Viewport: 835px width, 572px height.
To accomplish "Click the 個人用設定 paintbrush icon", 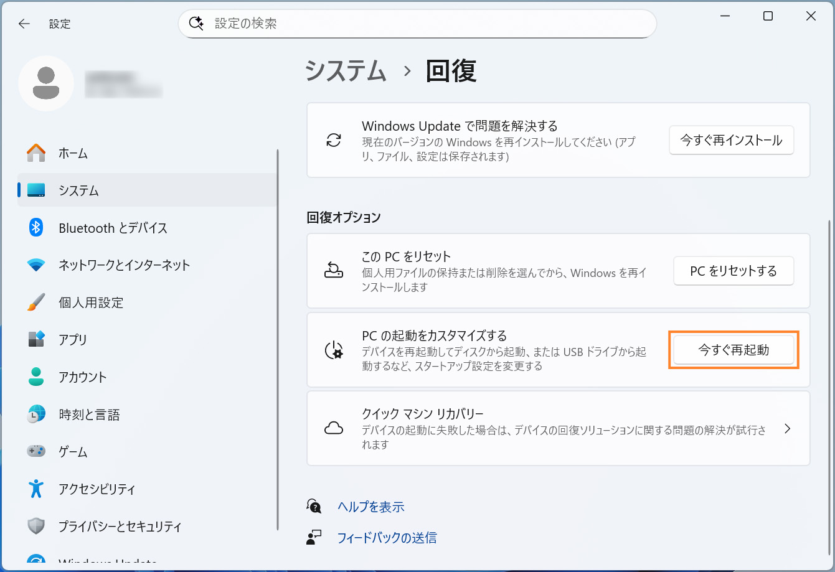I will point(36,302).
